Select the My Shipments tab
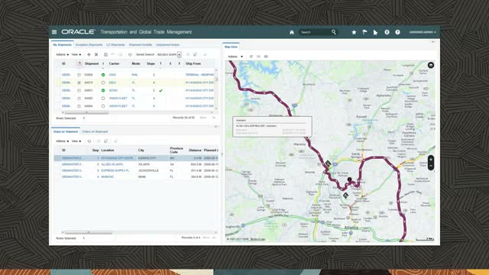 tap(63, 45)
